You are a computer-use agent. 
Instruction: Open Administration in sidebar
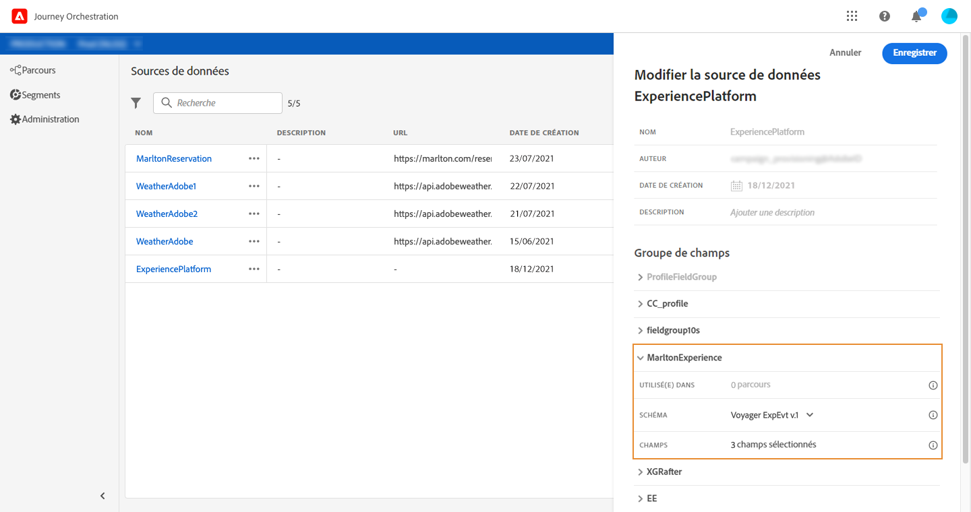pos(45,119)
